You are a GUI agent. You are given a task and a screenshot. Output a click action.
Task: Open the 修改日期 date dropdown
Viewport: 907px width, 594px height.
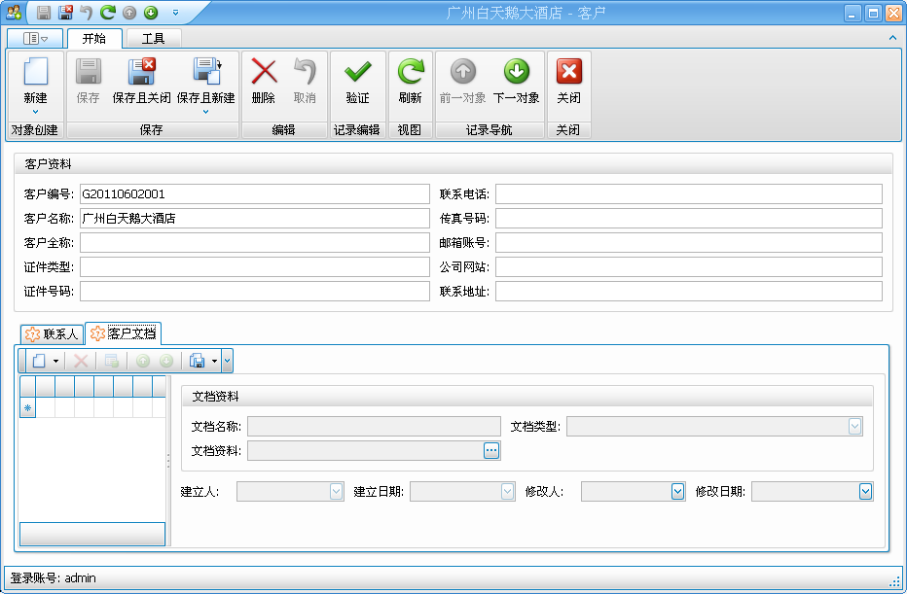pyautogui.click(x=865, y=492)
